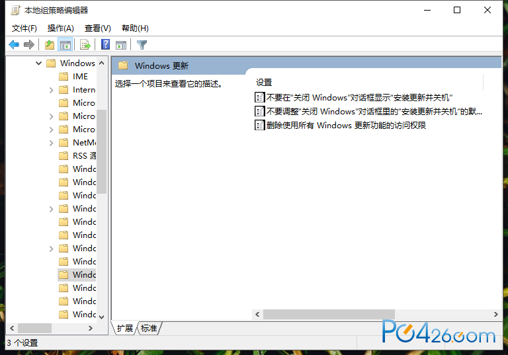Select the RSS 源 tree item
The height and width of the screenshot is (355, 508).
(x=84, y=156)
